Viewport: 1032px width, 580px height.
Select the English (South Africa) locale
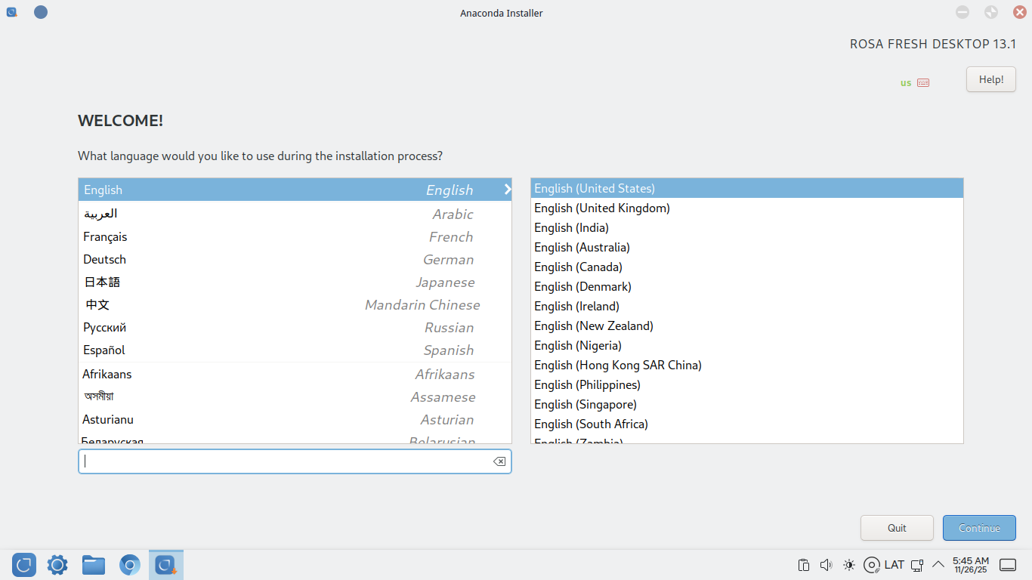pyautogui.click(x=747, y=424)
